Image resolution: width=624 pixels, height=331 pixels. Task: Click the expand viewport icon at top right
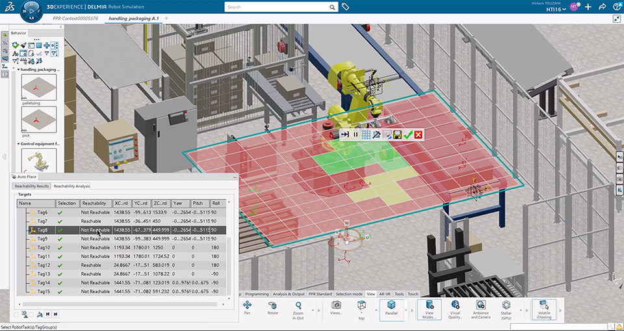click(x=616, y=18)
